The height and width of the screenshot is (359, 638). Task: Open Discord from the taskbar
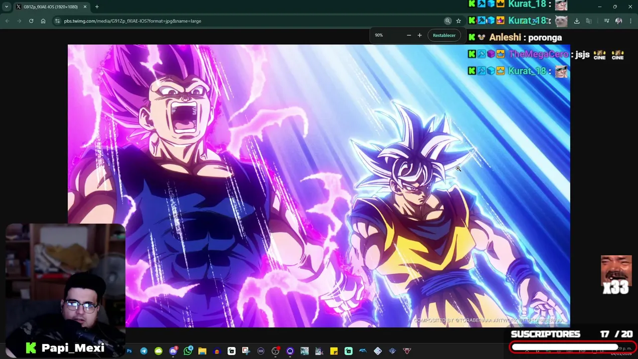173,351
